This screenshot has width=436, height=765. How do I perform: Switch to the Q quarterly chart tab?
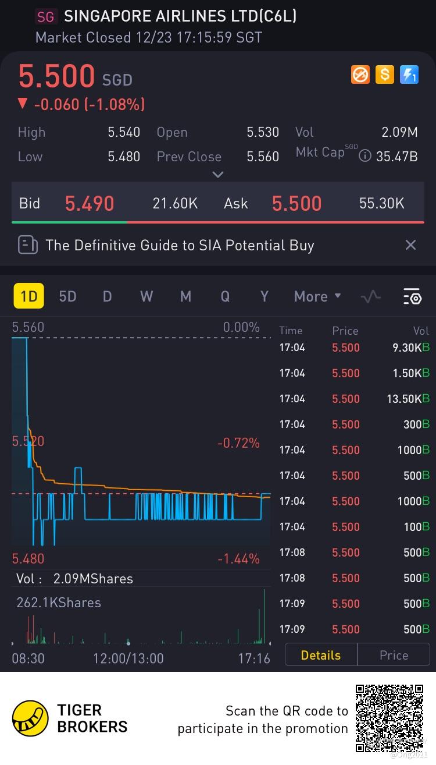click(225, 296)
